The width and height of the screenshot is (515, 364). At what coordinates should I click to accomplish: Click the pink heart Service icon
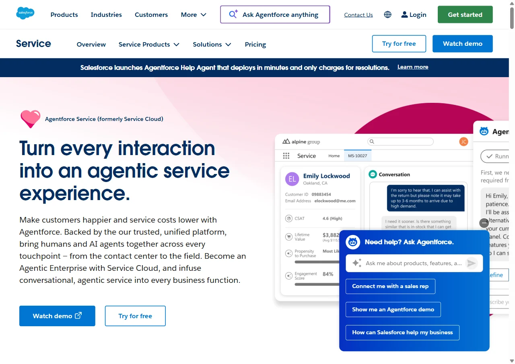[x=31, y=119]
